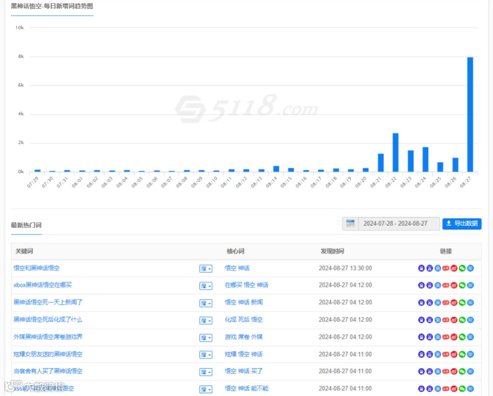Click core words 化成 死后 悟空

point(244,320)
